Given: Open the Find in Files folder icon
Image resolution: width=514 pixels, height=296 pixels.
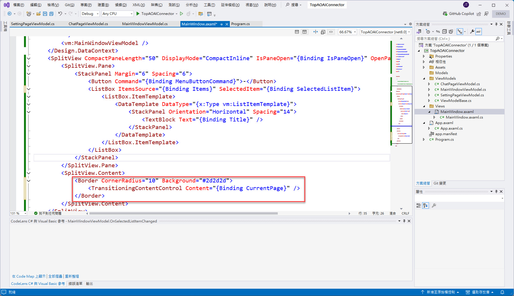Looking at the screenshot, I should [x=201, y=14].
